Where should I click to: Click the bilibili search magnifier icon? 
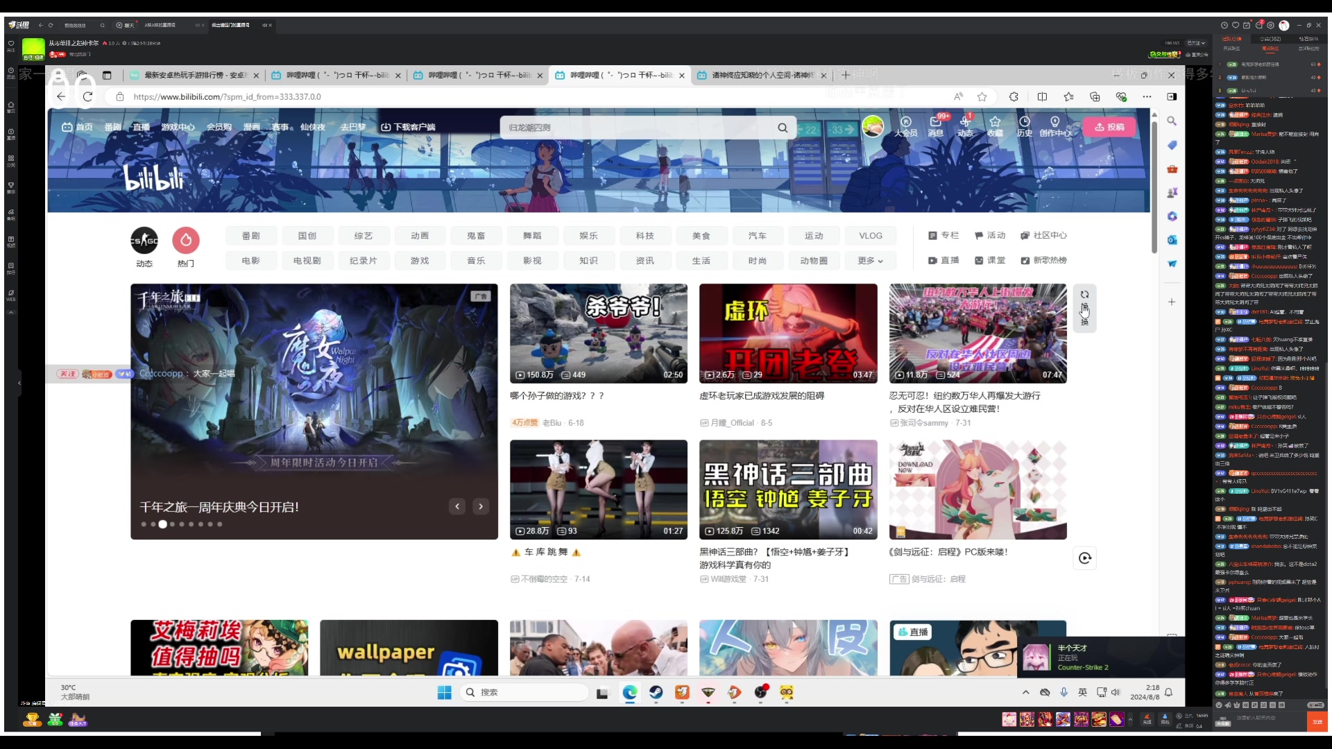tap(783, 128)
